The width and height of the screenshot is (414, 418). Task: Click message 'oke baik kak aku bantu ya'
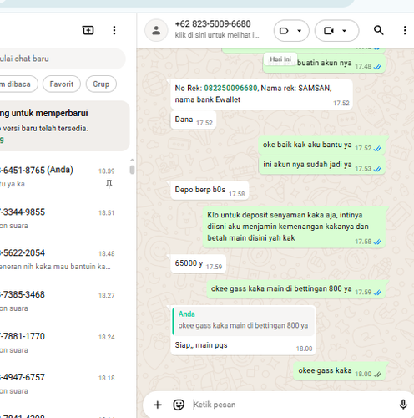pyautogui.click(x=321, y=145)
